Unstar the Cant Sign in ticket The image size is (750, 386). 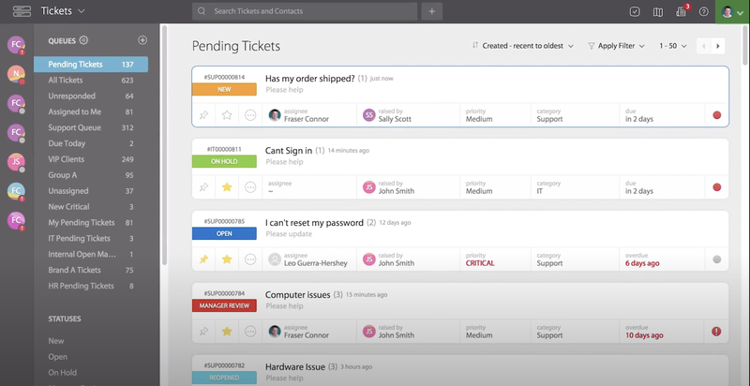227,187
